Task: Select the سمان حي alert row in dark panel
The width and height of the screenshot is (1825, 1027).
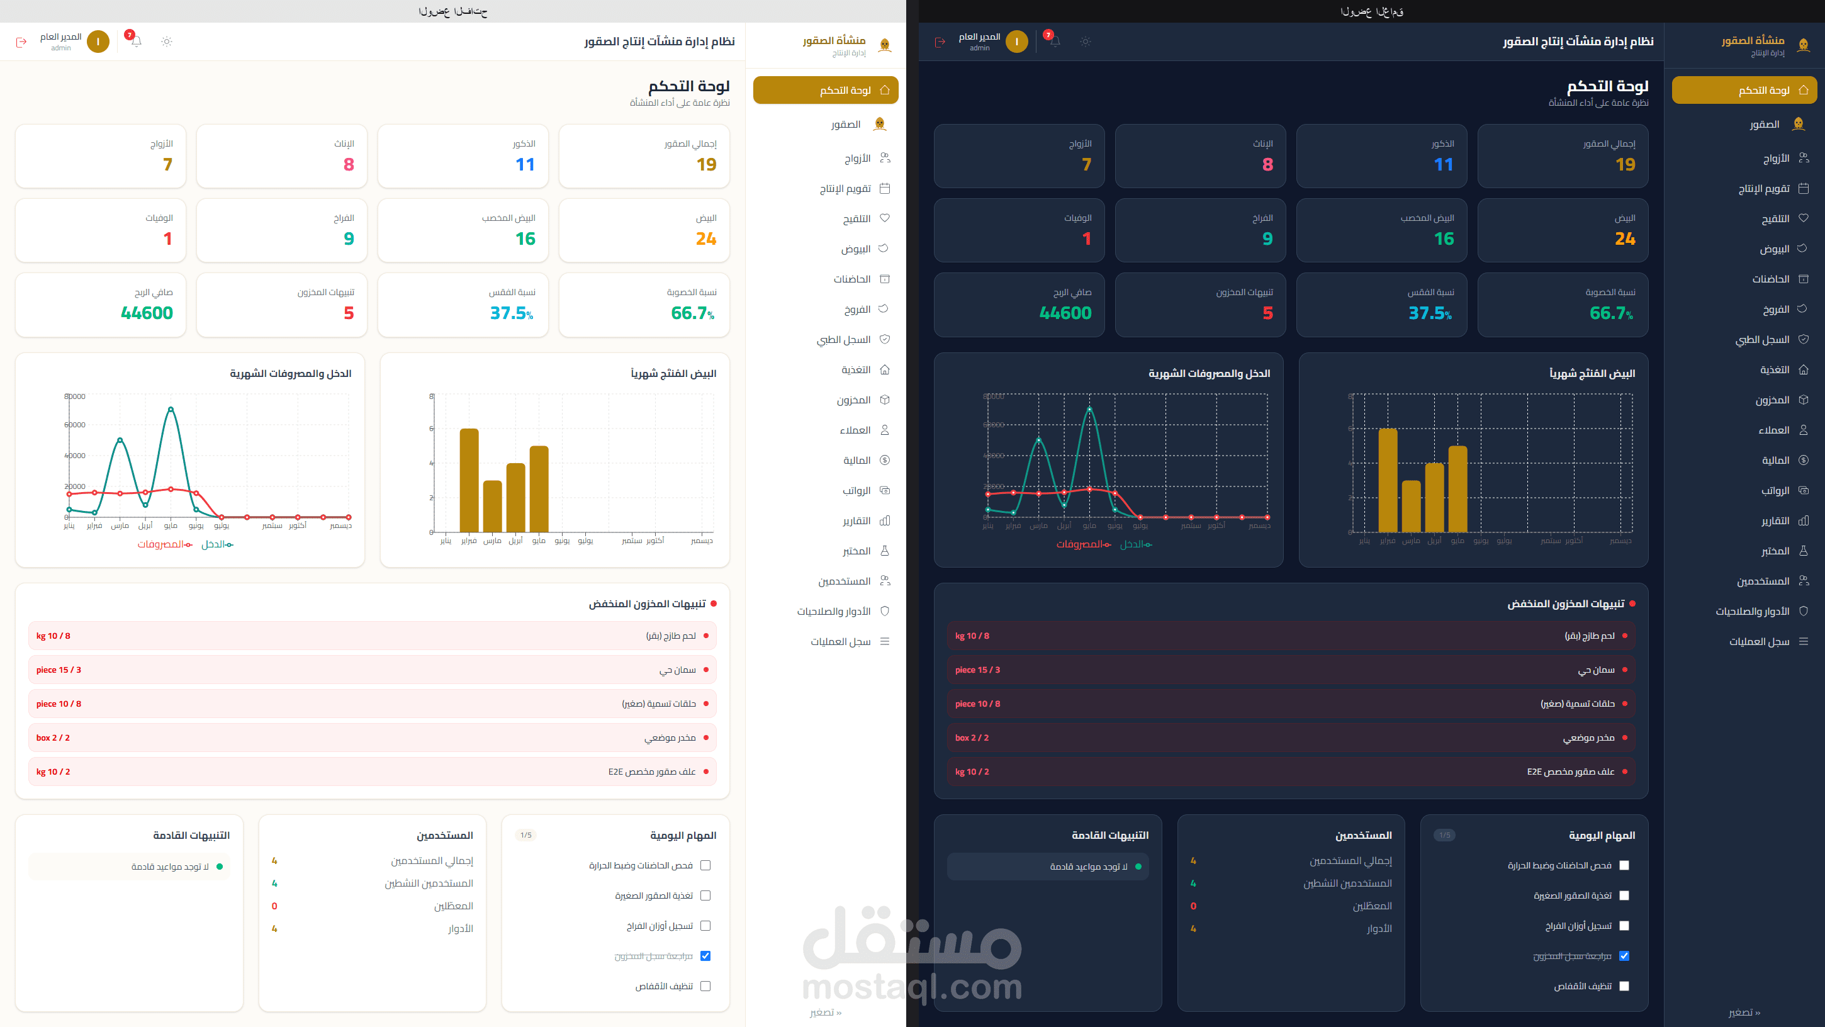Action: point(1291,670)
